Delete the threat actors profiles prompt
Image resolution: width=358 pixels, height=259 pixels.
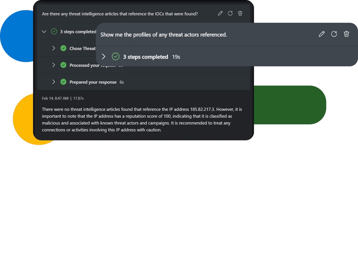[346, 34]
